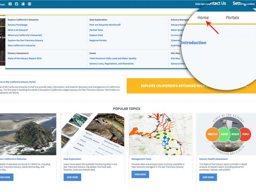Share the page via Google Plus
256x192 pixels.
pyautogui.click(x=23, y=4)
